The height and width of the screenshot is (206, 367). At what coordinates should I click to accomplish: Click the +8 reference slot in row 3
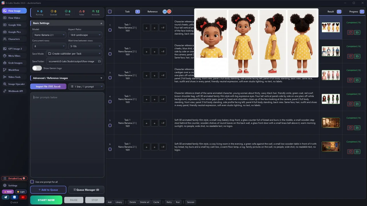coord(163,75)
